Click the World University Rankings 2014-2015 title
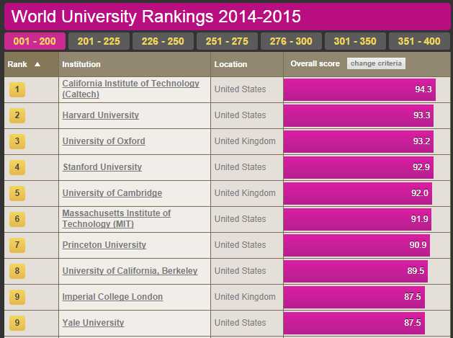Screen dimensions: 453x338 [x=156, y=17]
